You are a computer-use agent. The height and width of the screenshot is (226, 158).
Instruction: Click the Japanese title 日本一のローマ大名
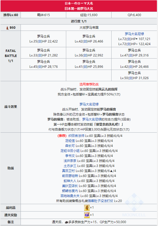point(79,3)
